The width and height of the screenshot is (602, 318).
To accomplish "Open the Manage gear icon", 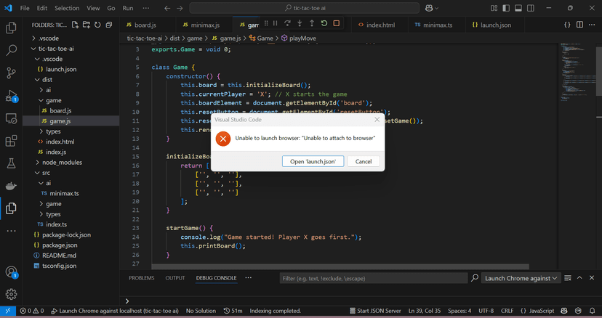I will click(x=11, y=294).
